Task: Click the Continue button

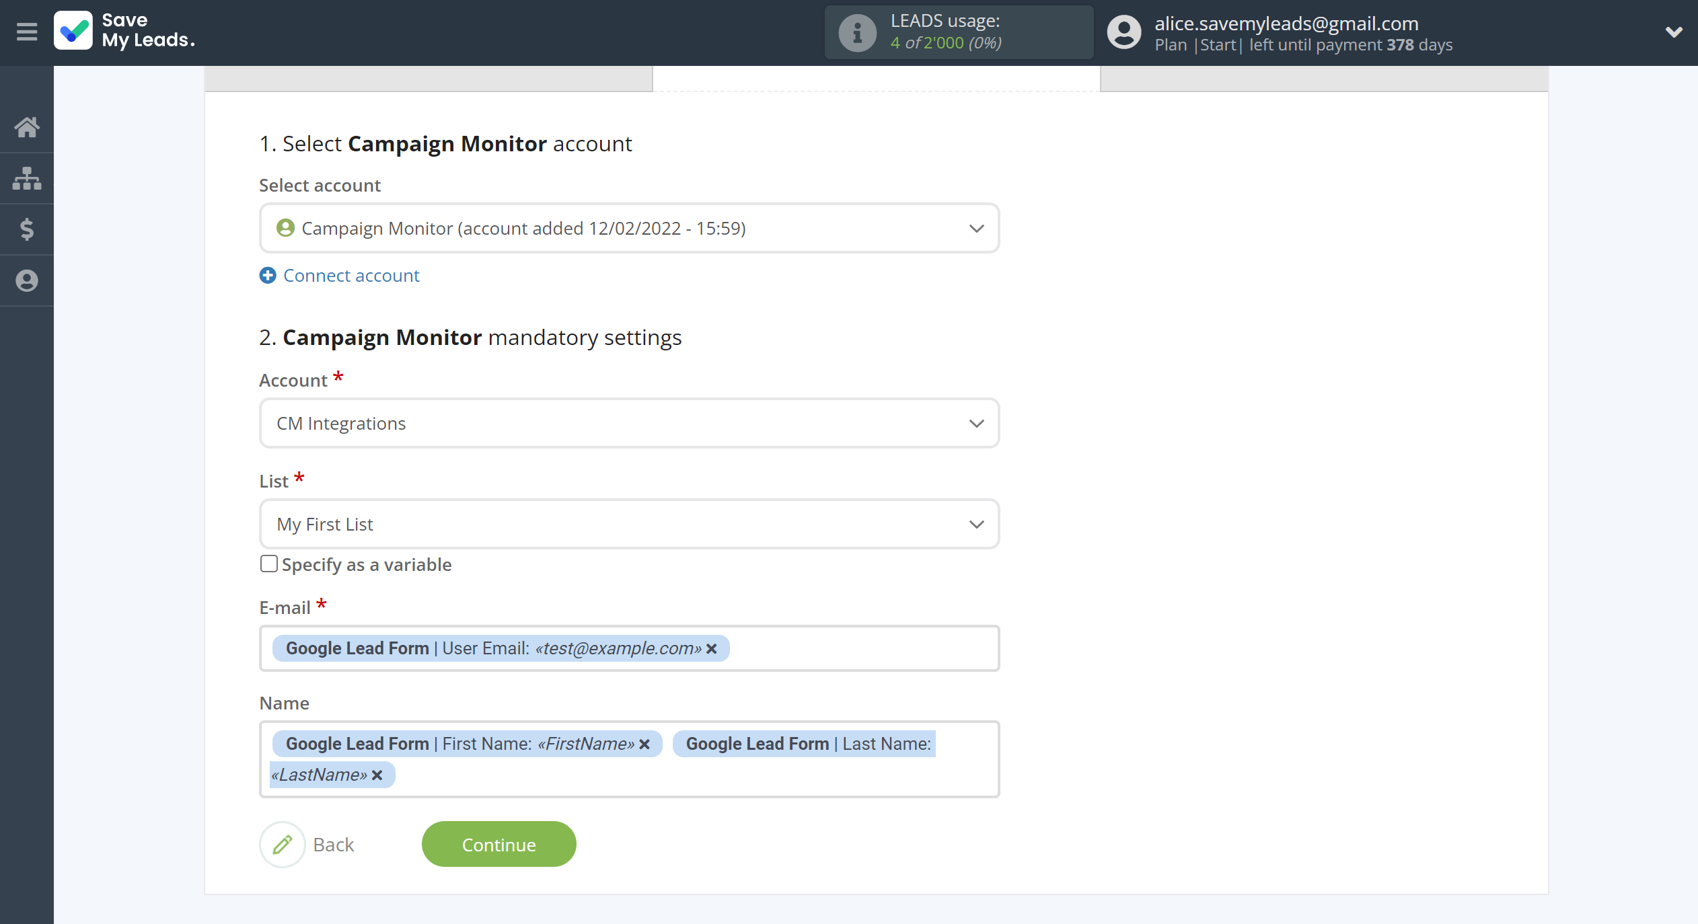Action: coord(499,845)
